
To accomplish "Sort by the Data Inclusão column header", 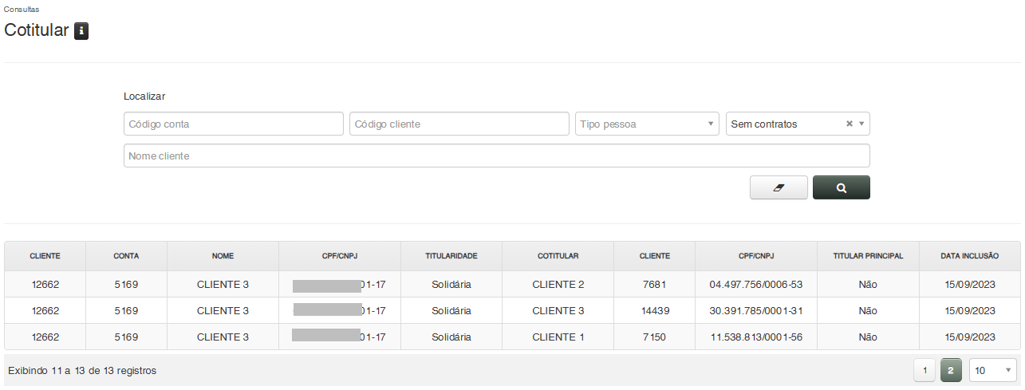I will coord(969,256).
